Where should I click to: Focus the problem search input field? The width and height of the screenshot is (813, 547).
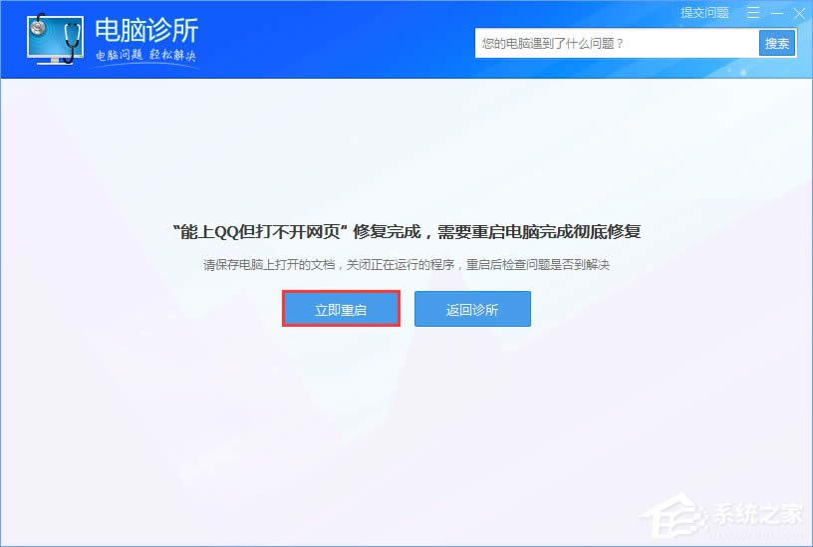[617, 43]
